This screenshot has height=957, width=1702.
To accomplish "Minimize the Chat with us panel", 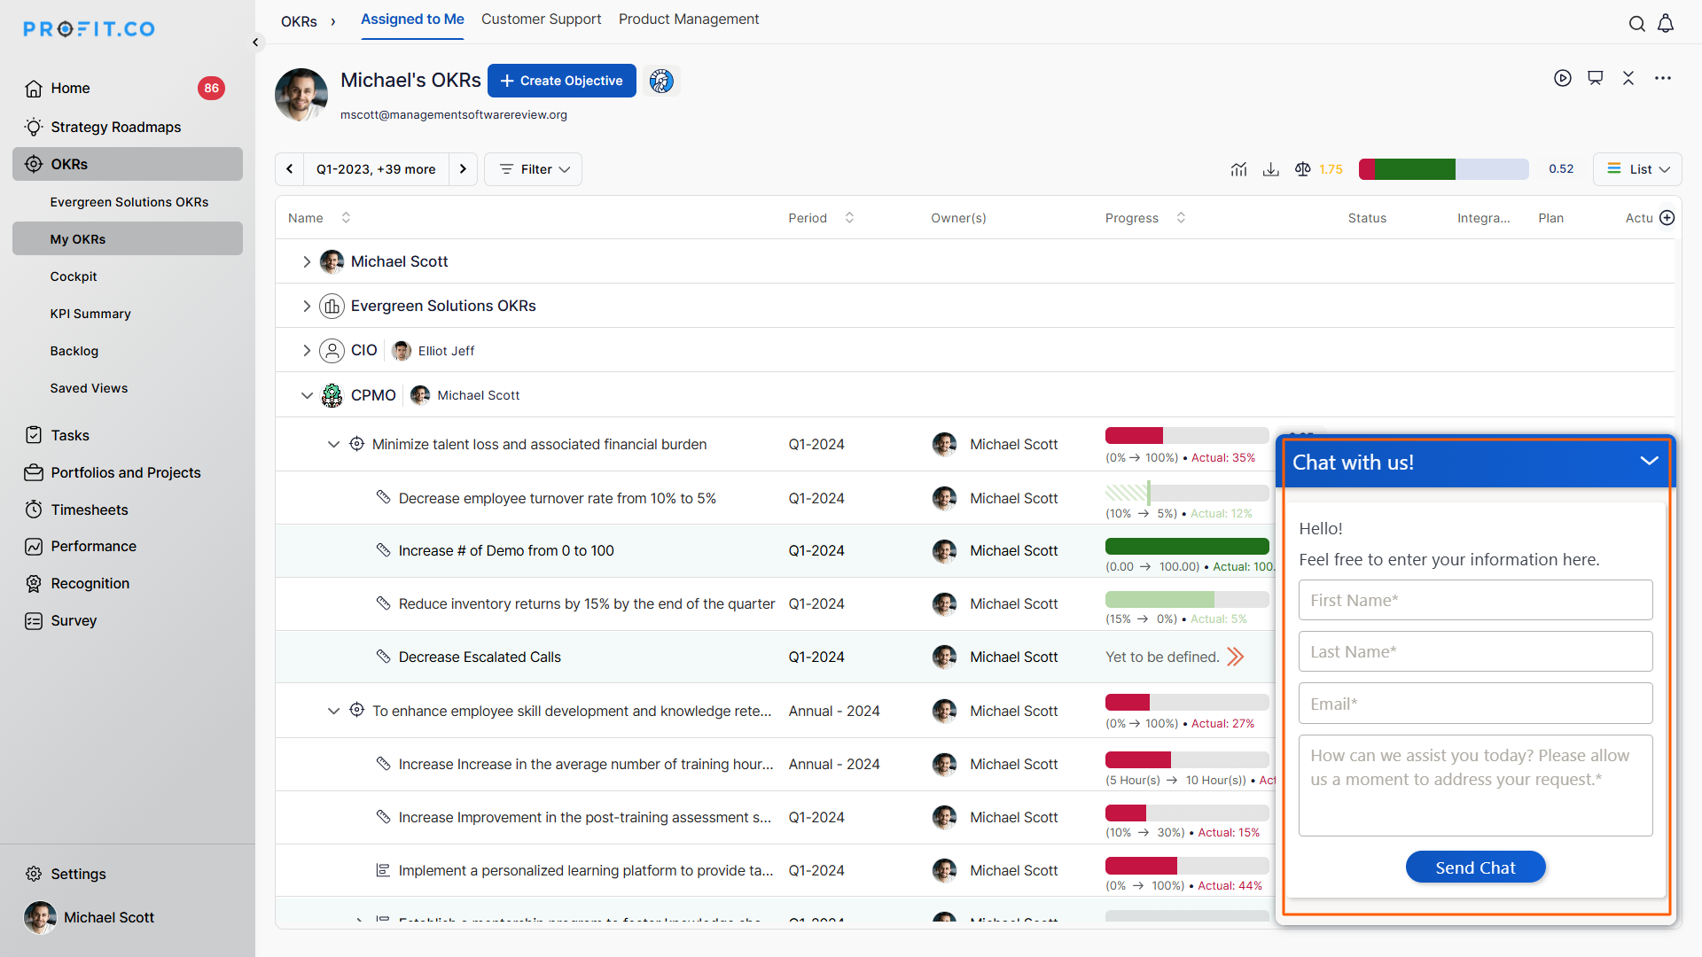I will tap(1648, 461).
